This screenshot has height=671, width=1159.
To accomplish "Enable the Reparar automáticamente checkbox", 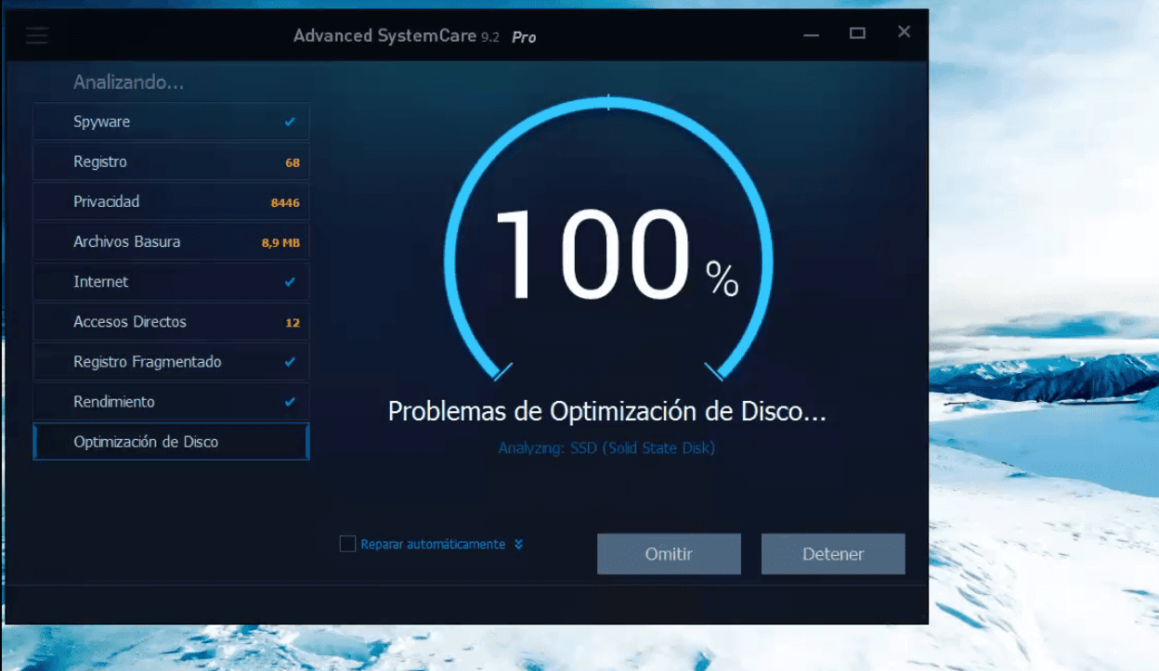I will pos(347,544).
